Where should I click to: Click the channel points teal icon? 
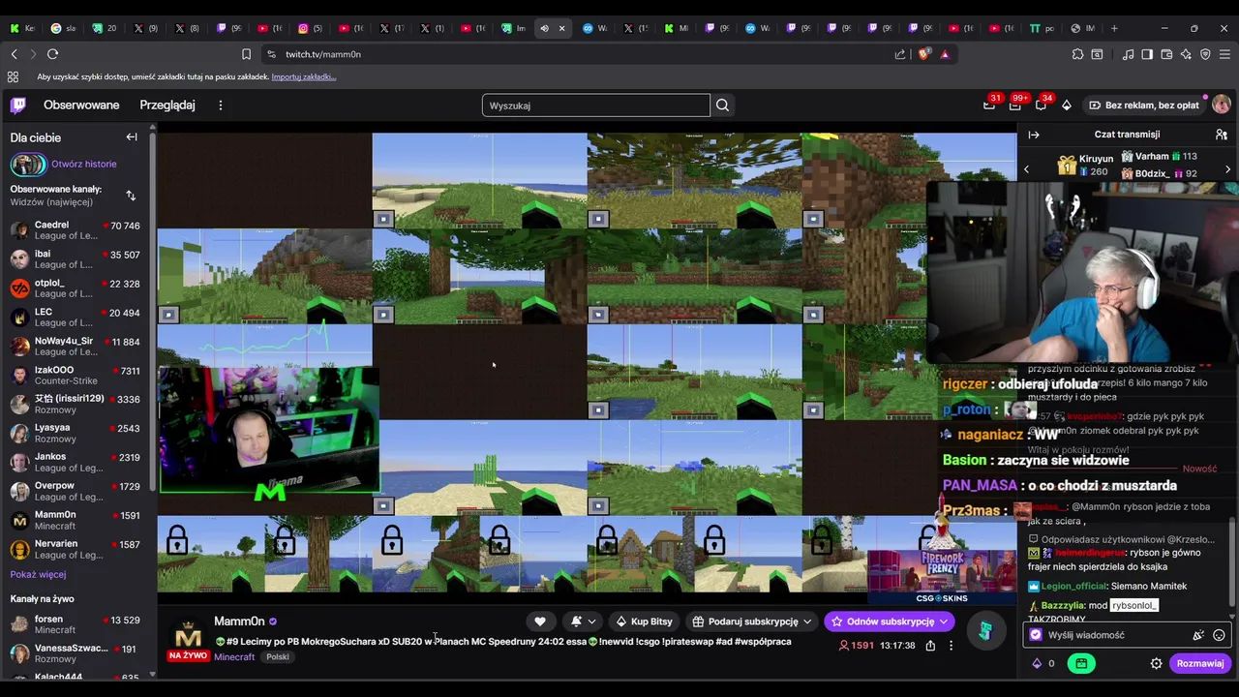pos(985,631)
